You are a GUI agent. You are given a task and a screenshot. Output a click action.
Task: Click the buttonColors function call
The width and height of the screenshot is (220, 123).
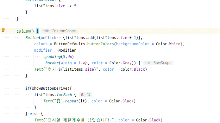pyautogui.click(x=100, y=44)
